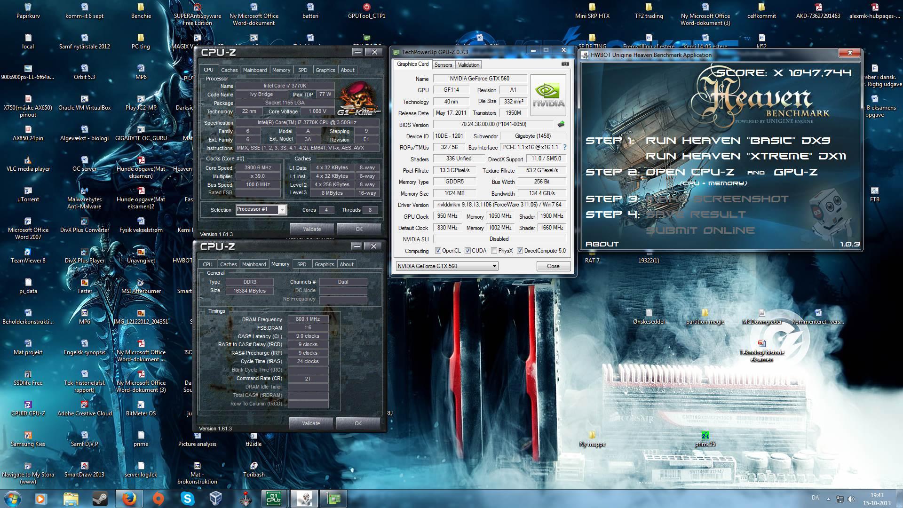The image size is (903, 508).
Task: Click the CPU-Z G1 taskbar icon
Action: pos(274,498)
